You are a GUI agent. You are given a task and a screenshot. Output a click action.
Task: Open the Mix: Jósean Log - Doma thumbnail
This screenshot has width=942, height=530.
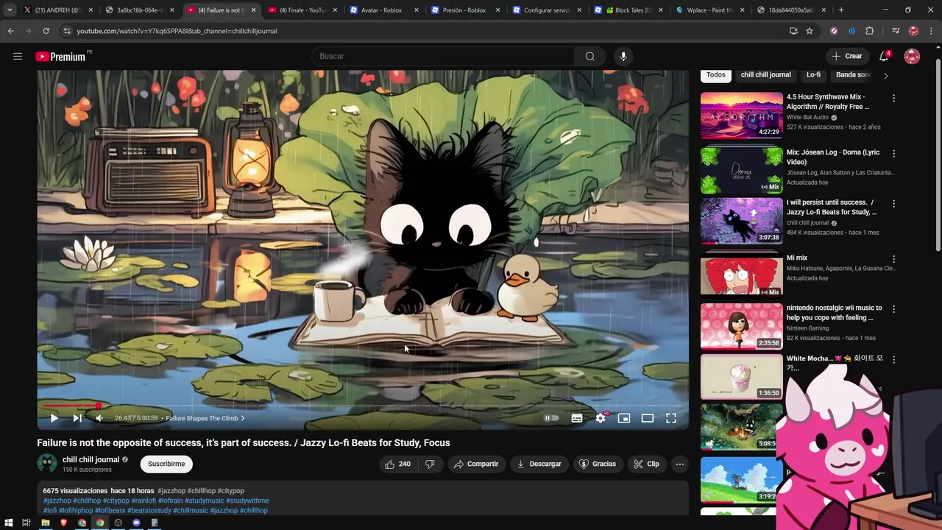[x=741, y=170]
